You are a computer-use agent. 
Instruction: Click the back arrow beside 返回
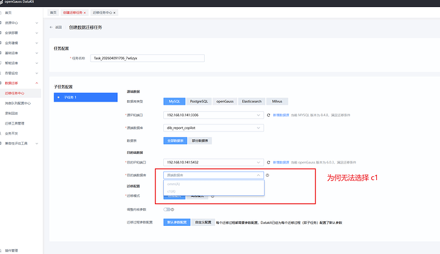(x=51, y=27)
